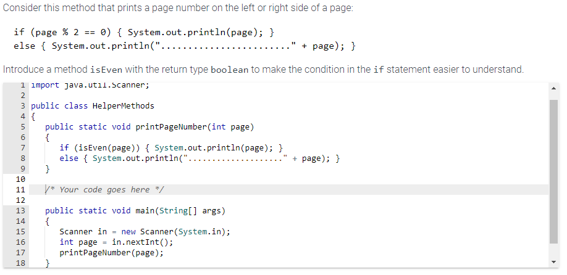This screenshot has width=567, height=275.
Task: Click the 'import java.util.Scanner;' line
Action: pos(90,86)
